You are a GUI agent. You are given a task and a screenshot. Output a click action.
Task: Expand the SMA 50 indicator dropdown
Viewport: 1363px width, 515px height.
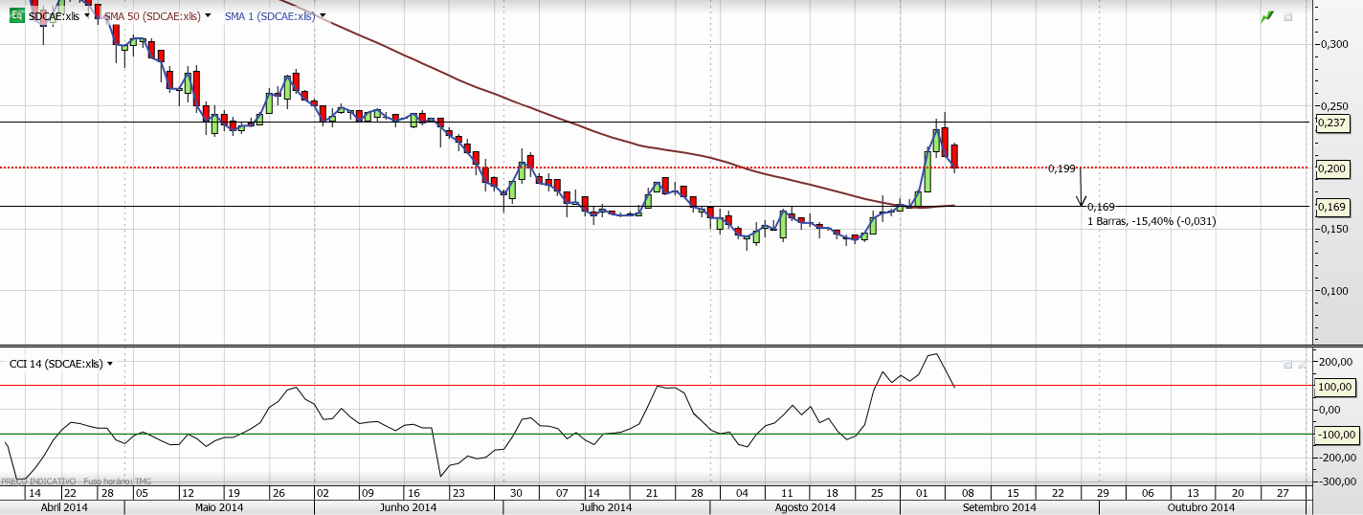[208, 16]
